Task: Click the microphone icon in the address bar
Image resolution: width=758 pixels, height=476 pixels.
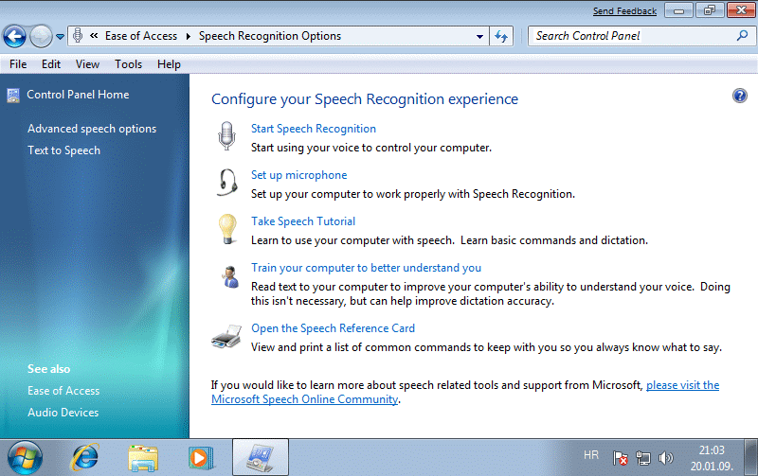Action: [78, 36]
